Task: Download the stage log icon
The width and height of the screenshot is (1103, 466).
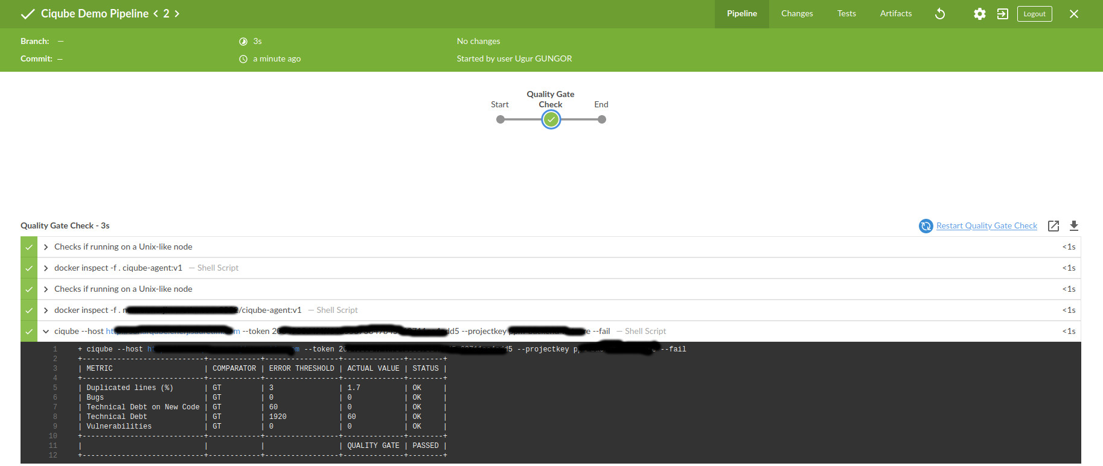Action: 1073,225
